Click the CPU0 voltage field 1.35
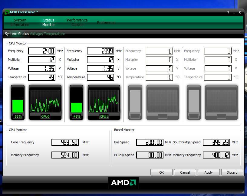 (x=42, y=68)
